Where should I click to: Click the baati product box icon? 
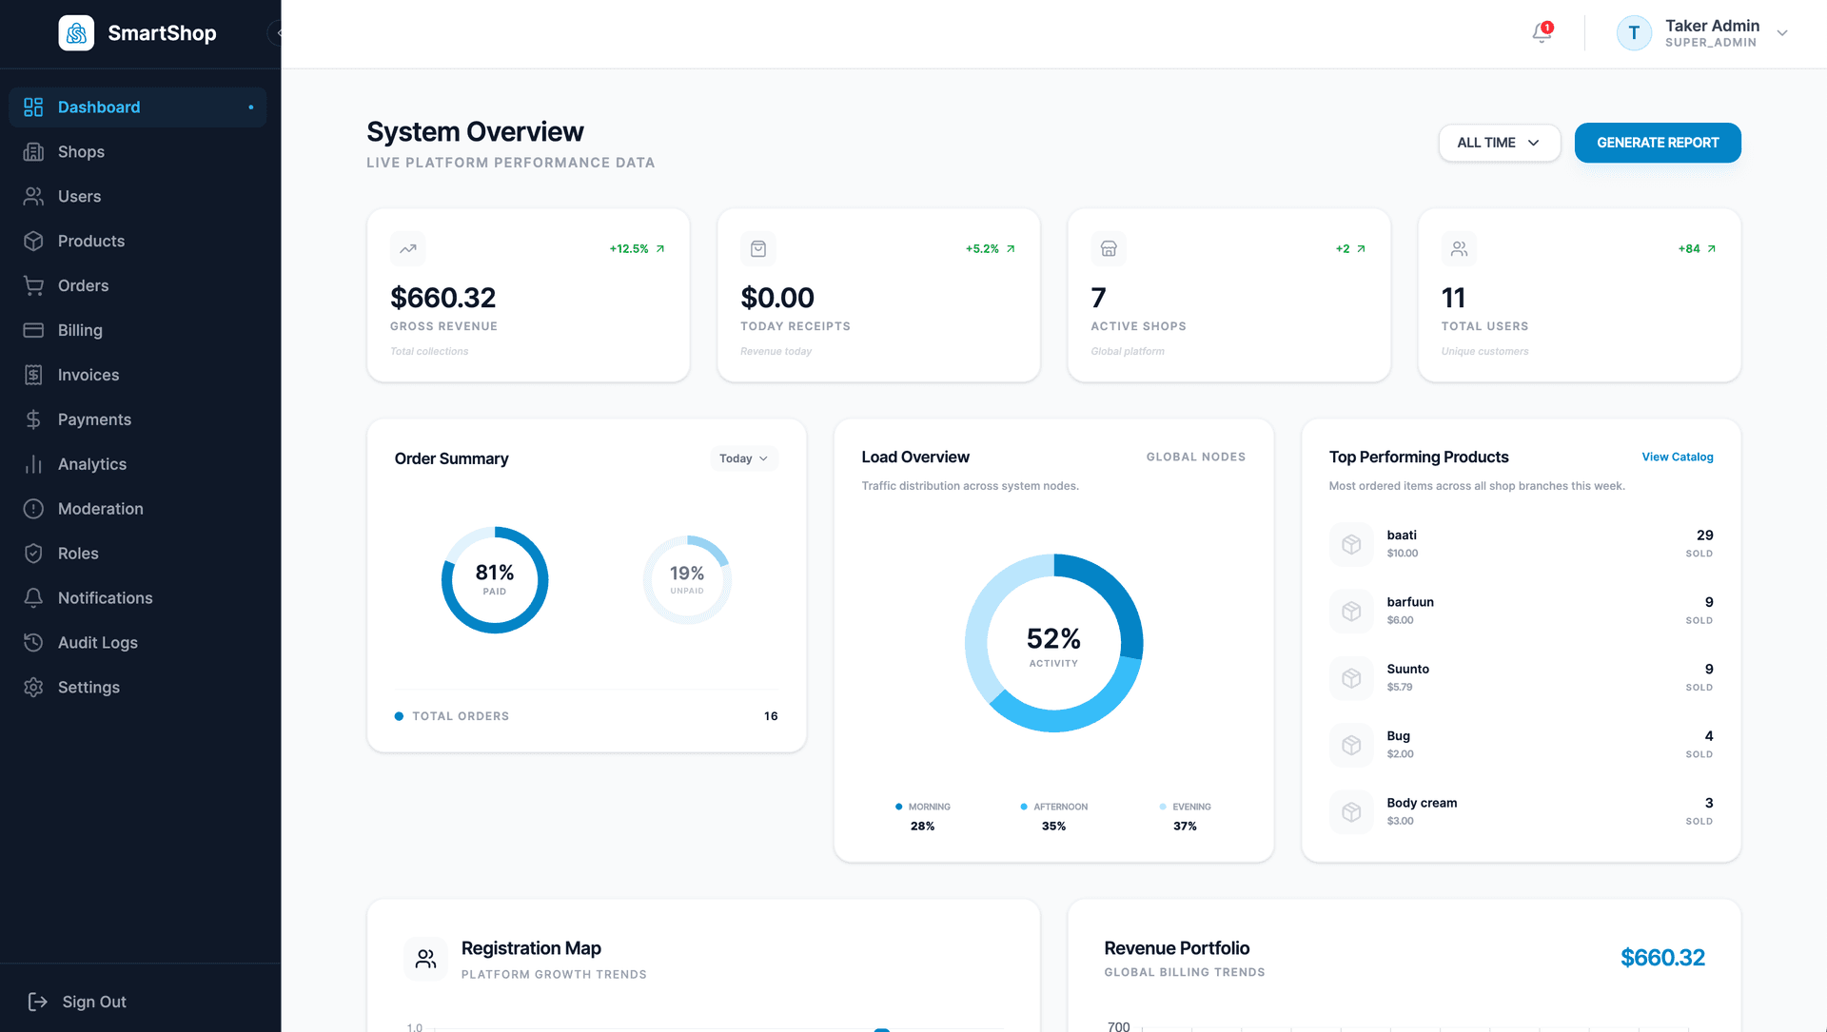[1351, 544]
